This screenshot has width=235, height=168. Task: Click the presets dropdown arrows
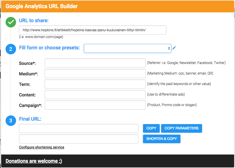169,48
